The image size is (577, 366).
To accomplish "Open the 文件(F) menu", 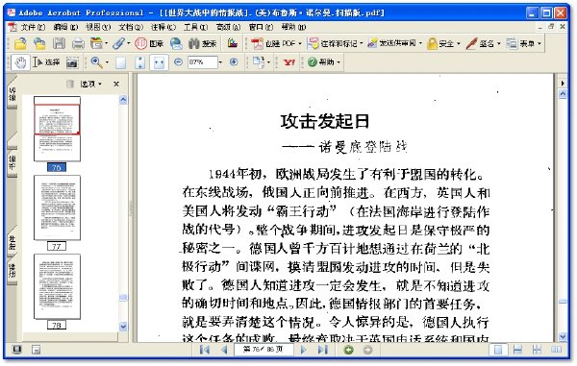I will point(33,27).
